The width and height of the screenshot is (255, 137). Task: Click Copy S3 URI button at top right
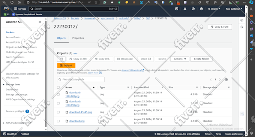point(220,27)
